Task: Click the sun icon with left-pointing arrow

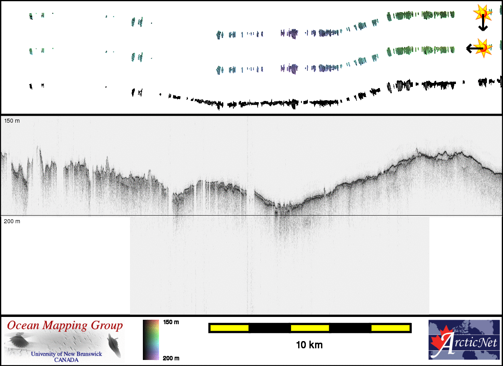Action: [x=484, y=47]
